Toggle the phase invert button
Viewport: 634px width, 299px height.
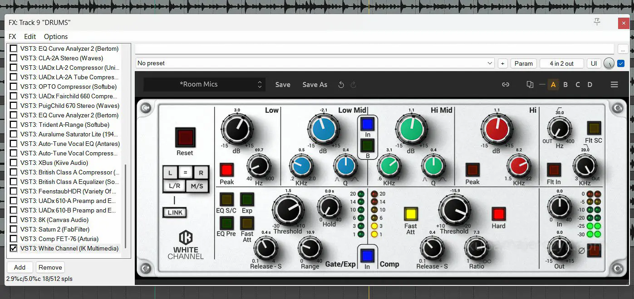[x=594, y=251]
